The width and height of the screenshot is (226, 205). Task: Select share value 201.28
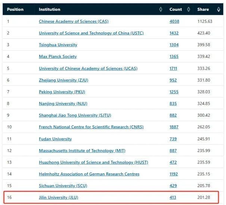pos(204,198)
